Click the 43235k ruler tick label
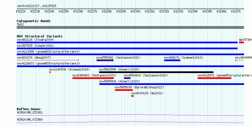This screenshot has width=252, height=126. 207,12
